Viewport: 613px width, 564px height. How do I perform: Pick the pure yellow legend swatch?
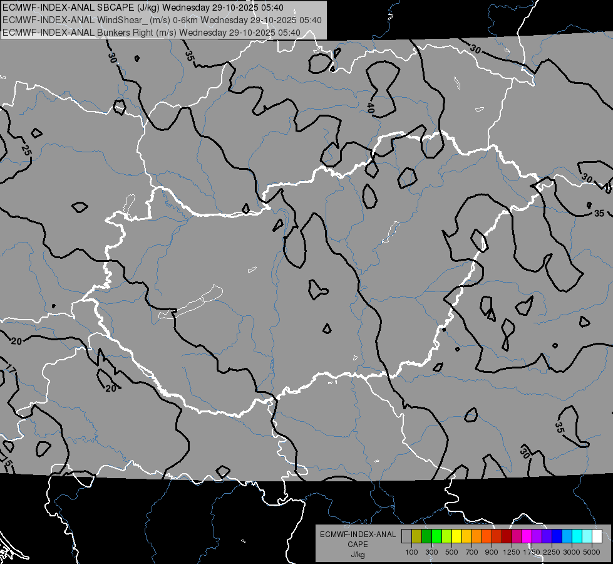click(456, 536)
